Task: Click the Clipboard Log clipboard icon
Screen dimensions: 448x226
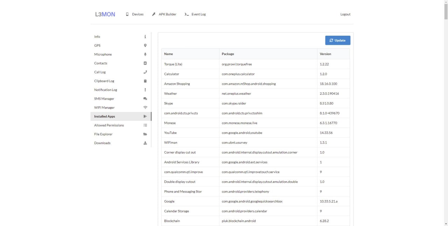Action: click(145, 81)
